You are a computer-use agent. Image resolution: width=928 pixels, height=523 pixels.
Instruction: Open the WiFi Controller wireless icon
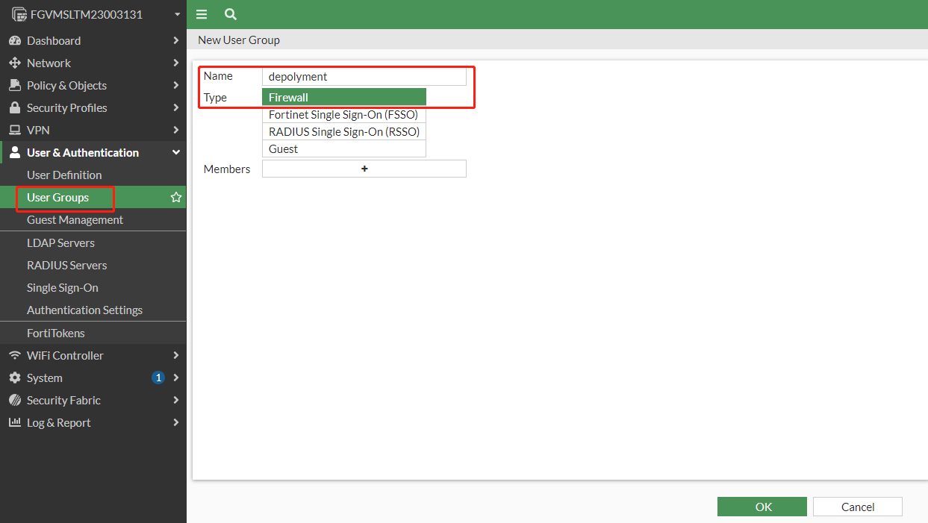pyautogui.click(x=16, y=355)
